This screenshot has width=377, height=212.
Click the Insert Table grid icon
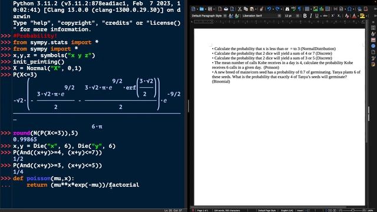tap(307, 9)
